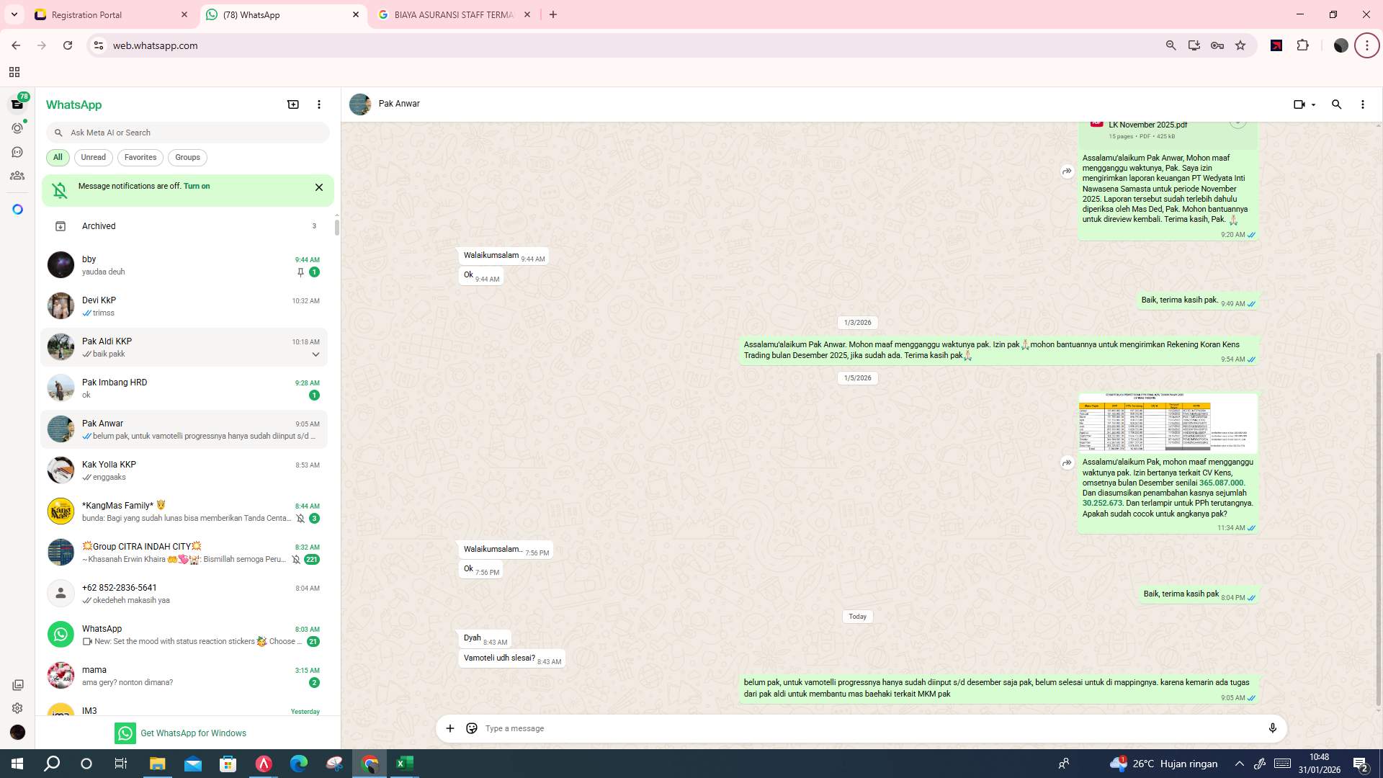
Task: Open Channels in the left sidebar
Action: pyautogui.click(x=17, y=152)
